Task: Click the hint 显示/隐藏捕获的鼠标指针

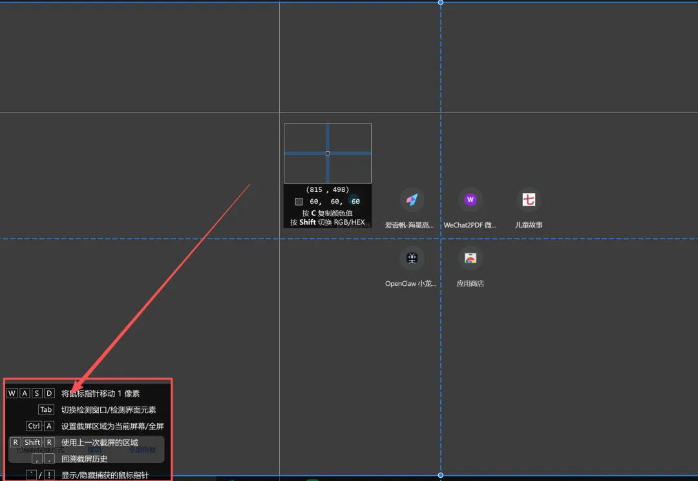Action: click(105, 475)
